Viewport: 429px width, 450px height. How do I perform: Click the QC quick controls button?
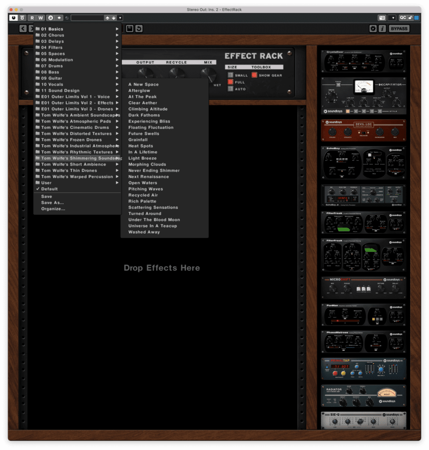coord(403,18)
